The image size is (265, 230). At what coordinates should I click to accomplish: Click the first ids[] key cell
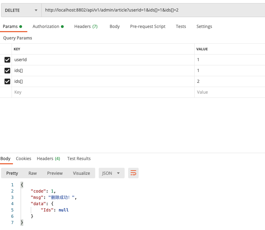click(103, 71)
